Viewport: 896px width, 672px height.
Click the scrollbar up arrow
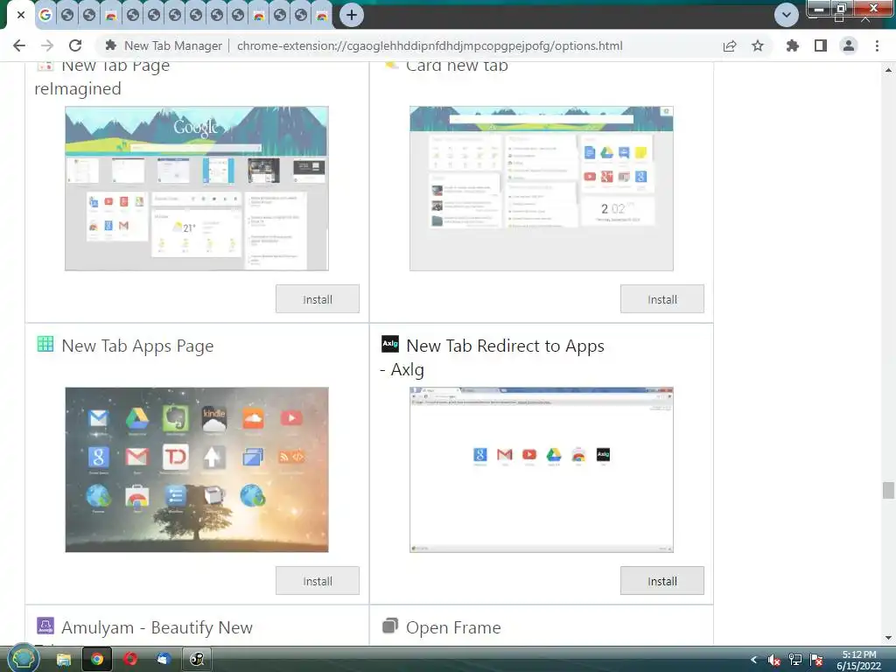coord(888,70)
